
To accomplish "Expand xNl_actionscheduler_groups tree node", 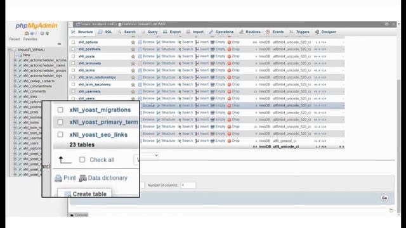I will point(15,70).
